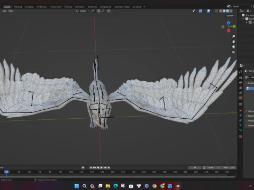Toggle X-ray mode in viewport

click(216, 11)
